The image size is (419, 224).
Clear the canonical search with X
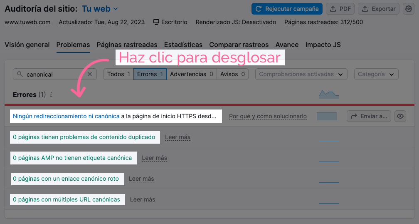point(90,74)
